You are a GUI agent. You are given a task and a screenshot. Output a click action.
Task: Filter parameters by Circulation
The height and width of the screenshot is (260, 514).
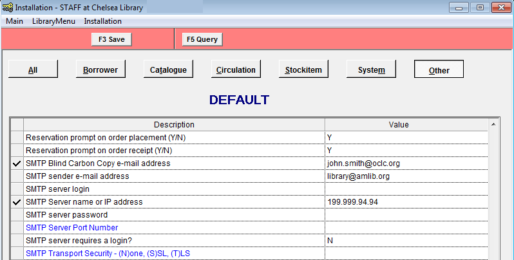tap(236, 69)
